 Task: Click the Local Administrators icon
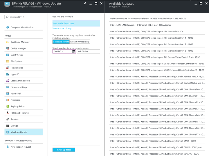click(8, 81)
